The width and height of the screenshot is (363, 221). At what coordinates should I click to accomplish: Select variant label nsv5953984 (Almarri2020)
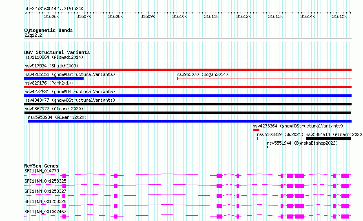point(57,117)
